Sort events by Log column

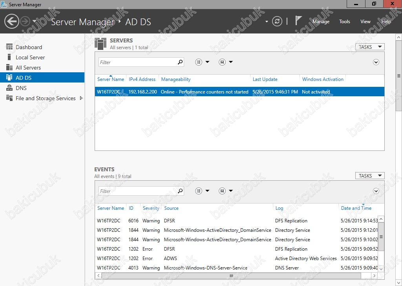click(x=279, y=208)
